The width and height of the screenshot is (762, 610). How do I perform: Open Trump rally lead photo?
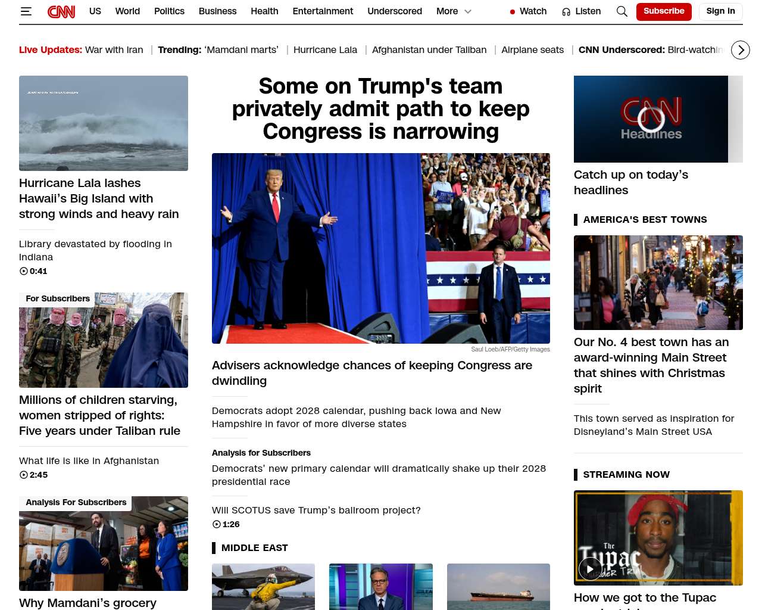click(381, 248)
